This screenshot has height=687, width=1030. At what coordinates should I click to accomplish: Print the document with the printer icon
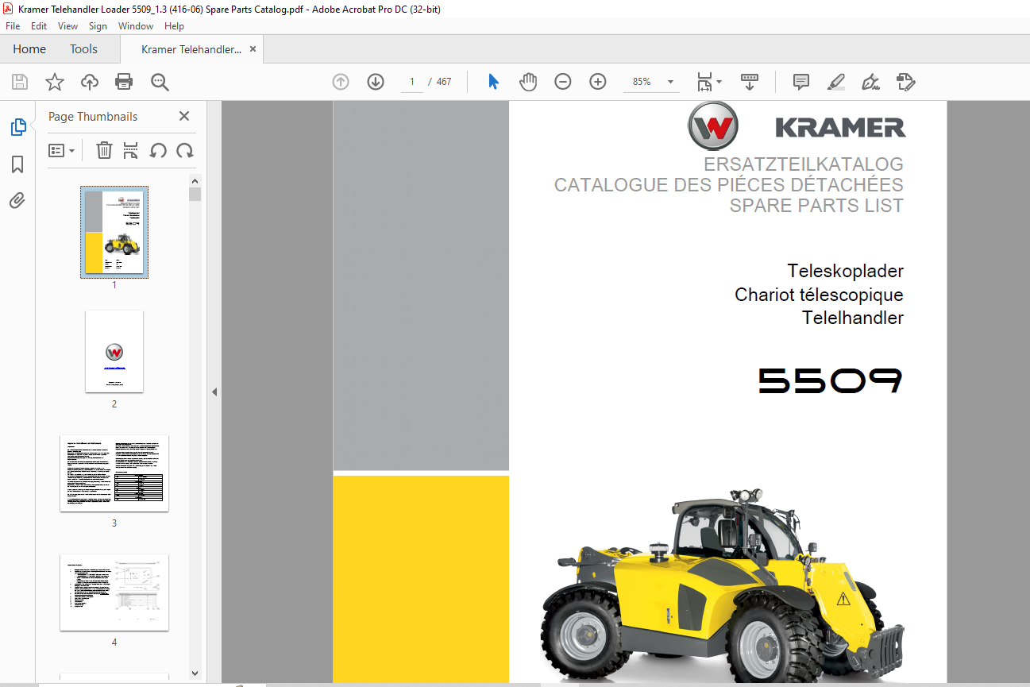(x=124, y=82)
